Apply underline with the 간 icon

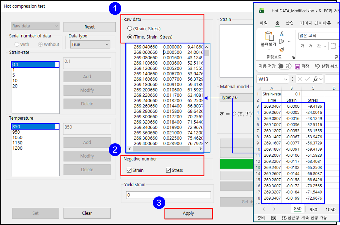[x=319, y=46]
